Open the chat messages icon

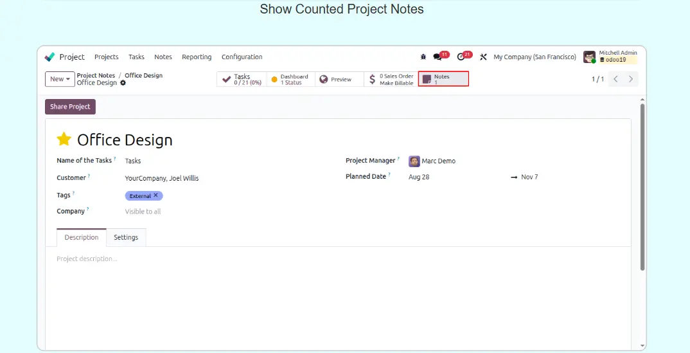point(438,57)
